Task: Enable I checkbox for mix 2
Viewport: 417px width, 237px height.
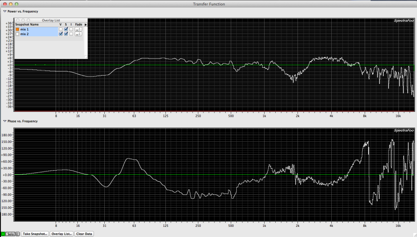Action: coord(71,34)
